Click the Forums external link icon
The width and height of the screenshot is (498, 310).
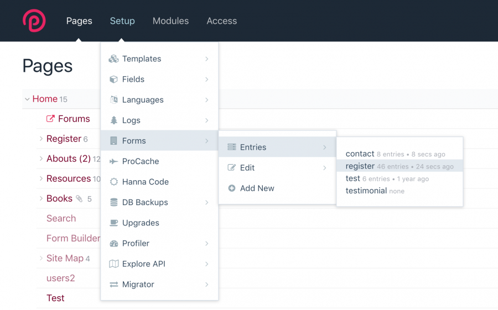point(50,119)
